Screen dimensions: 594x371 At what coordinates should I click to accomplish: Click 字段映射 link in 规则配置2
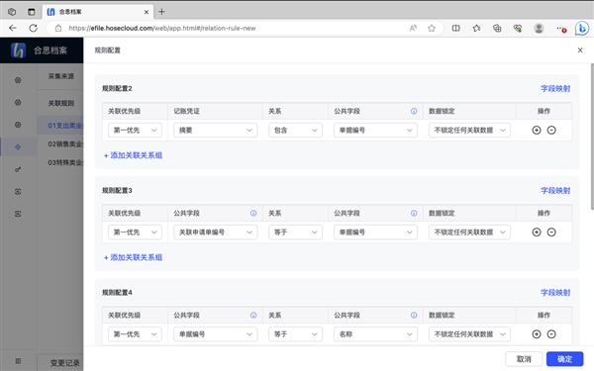pyautogui.click(x=555, y=89)
